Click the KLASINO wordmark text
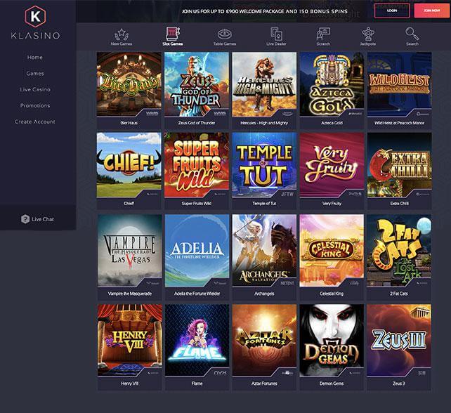Screen dimensions: 451x413 (35, 36)
